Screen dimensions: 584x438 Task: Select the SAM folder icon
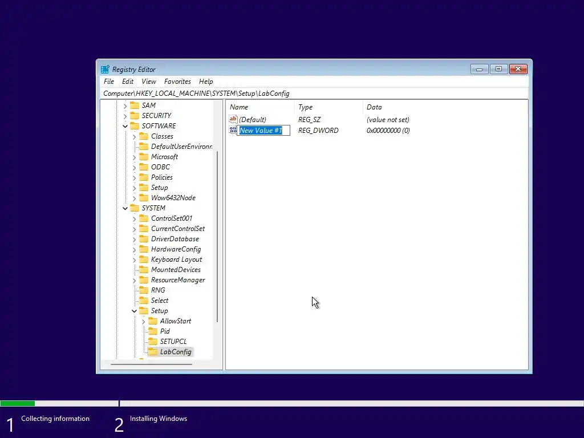tap(135, 106)
